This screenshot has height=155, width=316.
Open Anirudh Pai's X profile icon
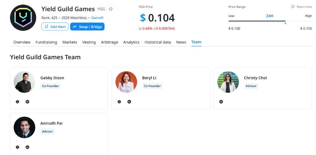17,147
